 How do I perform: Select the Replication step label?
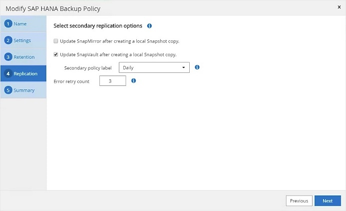[25, 74]
